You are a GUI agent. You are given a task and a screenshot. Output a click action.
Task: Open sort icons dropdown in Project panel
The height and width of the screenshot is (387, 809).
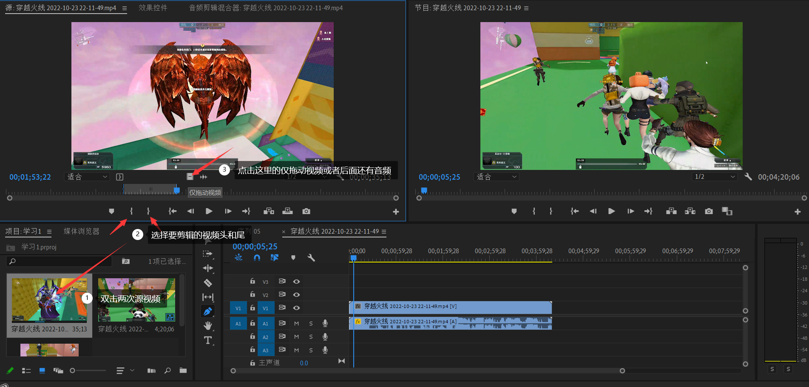point(125,371)
